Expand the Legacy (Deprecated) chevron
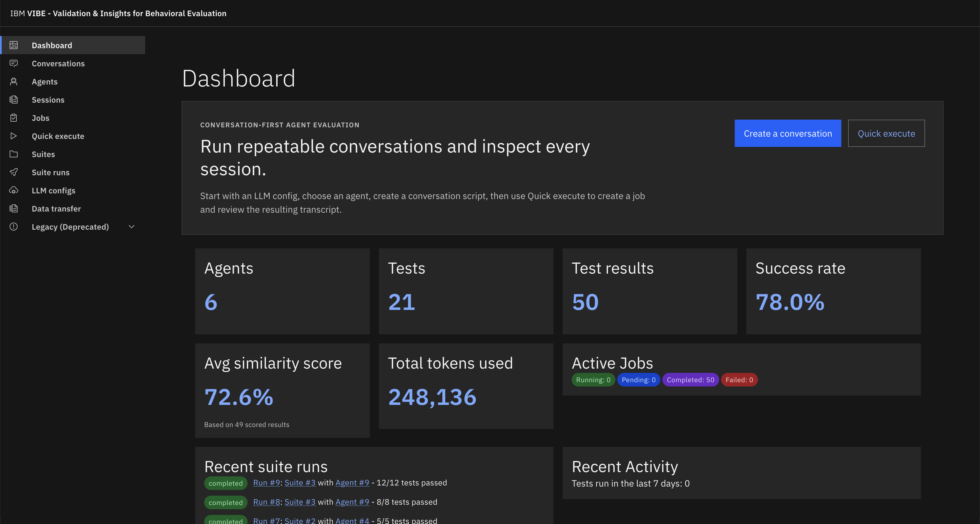Image resolution: width=980 pixels, height=524 pixels. click(132, 227)
